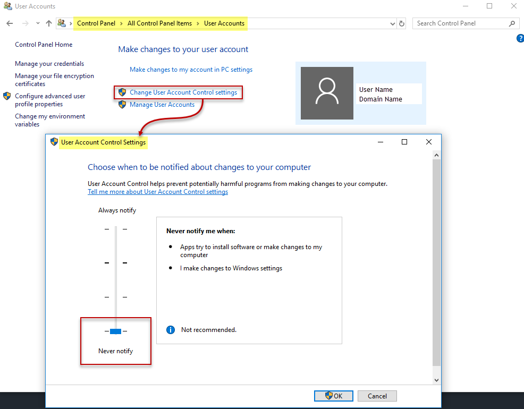
Task: Click shield icon next to Manage User Accounts
Action: pos(122,105)
